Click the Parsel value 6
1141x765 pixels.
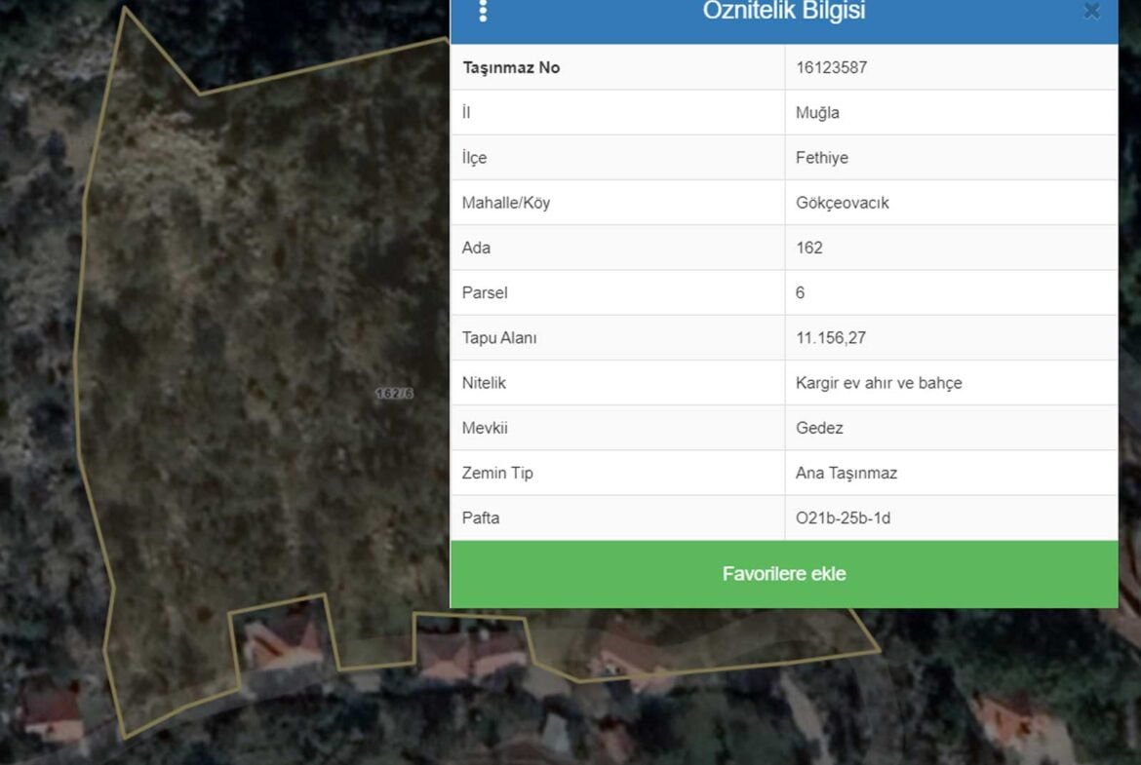click(x=801, y=292)
